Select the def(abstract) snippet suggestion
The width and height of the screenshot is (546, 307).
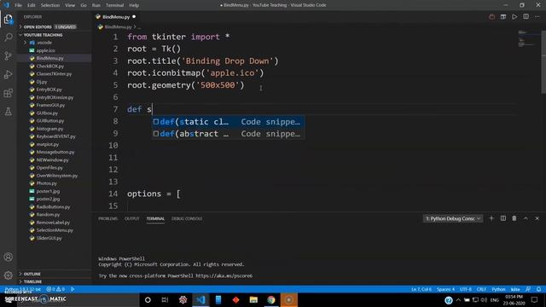[228, 134]
